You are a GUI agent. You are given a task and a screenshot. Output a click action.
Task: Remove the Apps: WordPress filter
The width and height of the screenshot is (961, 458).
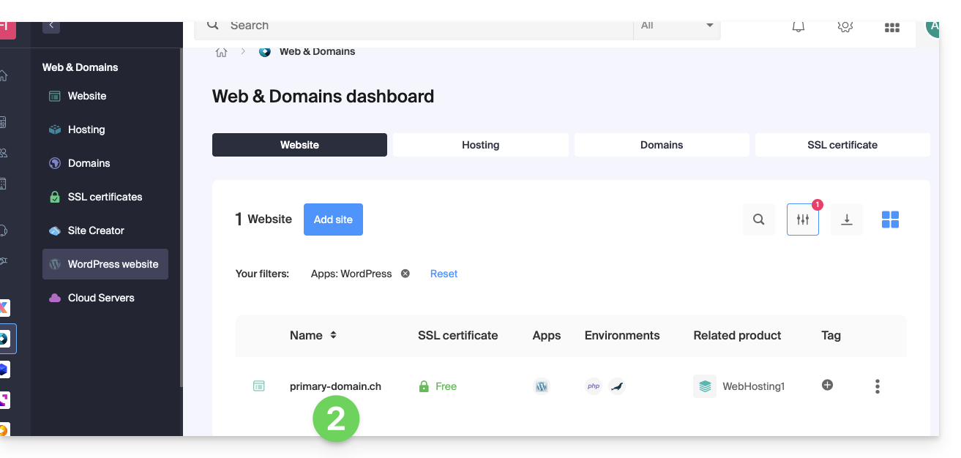pyautogui.click(x=405, y=274)
